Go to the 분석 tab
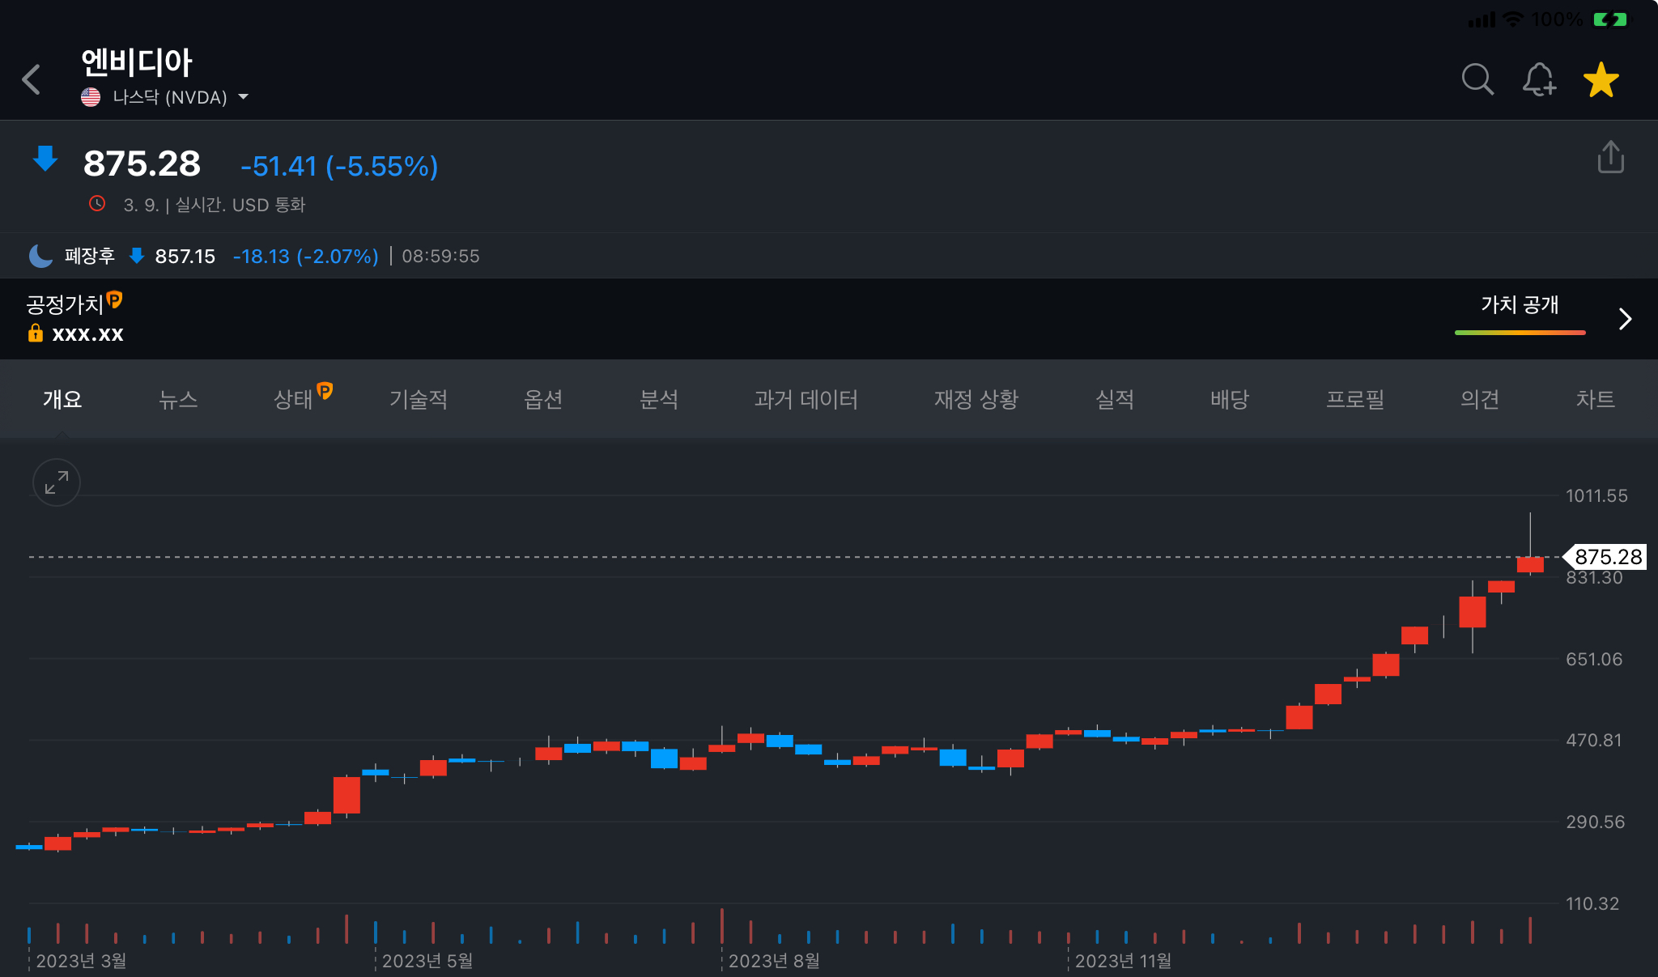 coord(659,399)
